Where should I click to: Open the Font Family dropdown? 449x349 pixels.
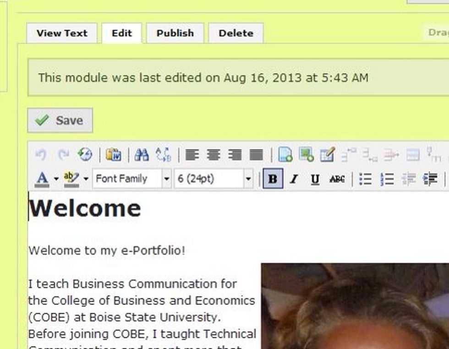(132, 179)
